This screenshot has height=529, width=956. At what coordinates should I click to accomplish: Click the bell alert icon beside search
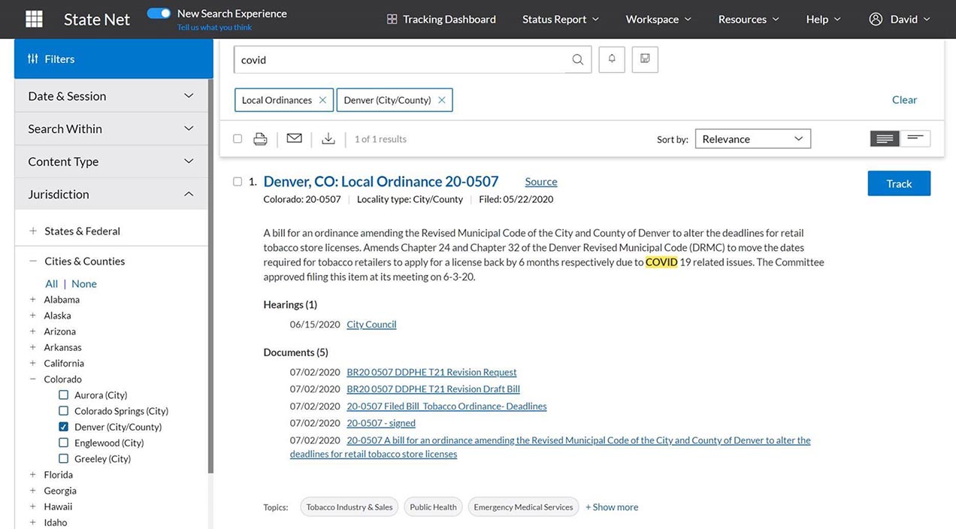612,59
